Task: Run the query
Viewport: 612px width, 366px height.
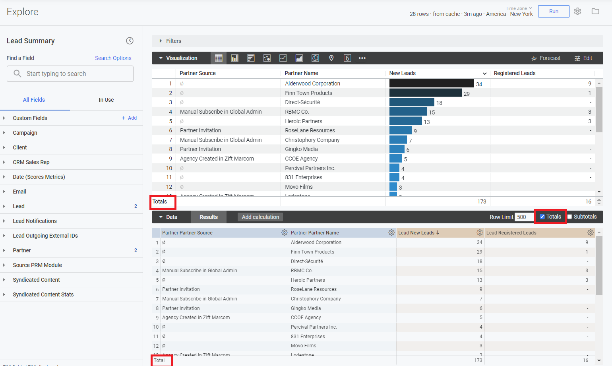Action: click(x=554, y=11)
